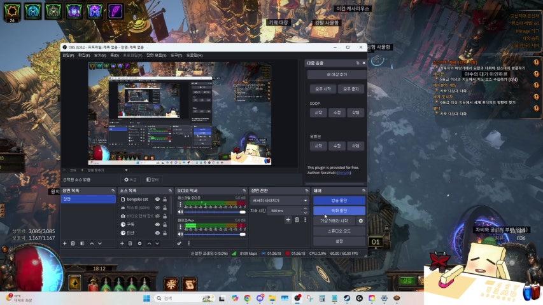
Task: Show the hidden text (GDI+) source
Action: pos(158,208)
